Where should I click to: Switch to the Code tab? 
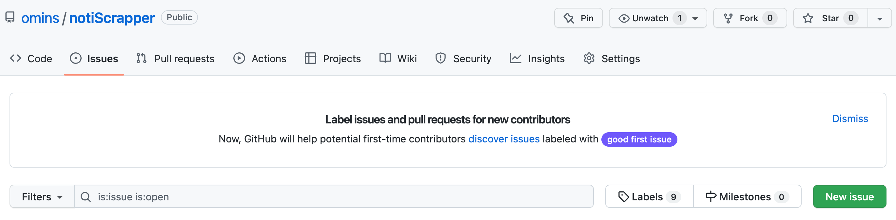click(31, 58)
